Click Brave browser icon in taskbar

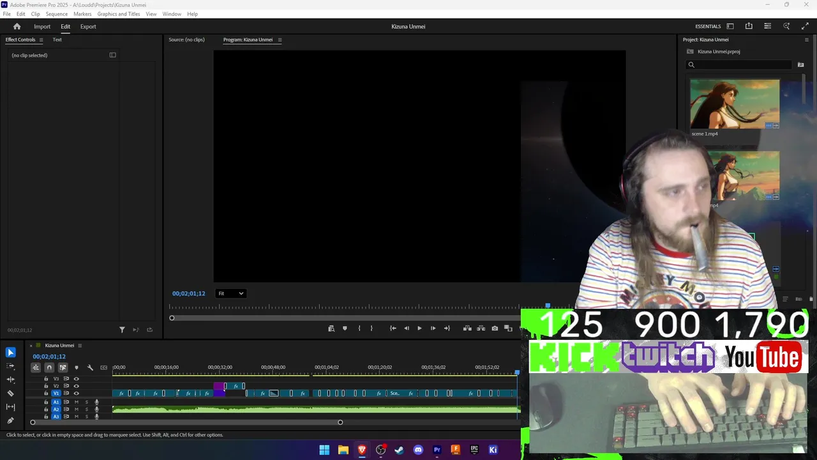[362, 450]
